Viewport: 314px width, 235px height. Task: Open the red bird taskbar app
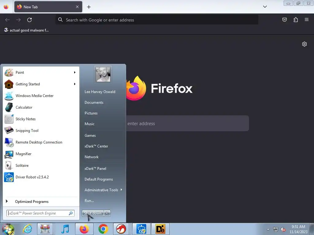(121, 229)
